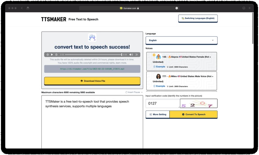Select the 777 Miles male voice card
This screenshot has width=259, height=155.
[182, 81]
